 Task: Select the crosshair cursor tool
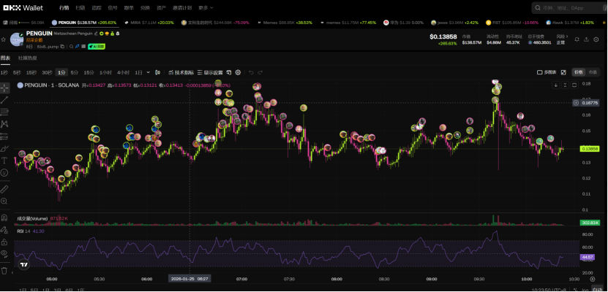[4, 88]
